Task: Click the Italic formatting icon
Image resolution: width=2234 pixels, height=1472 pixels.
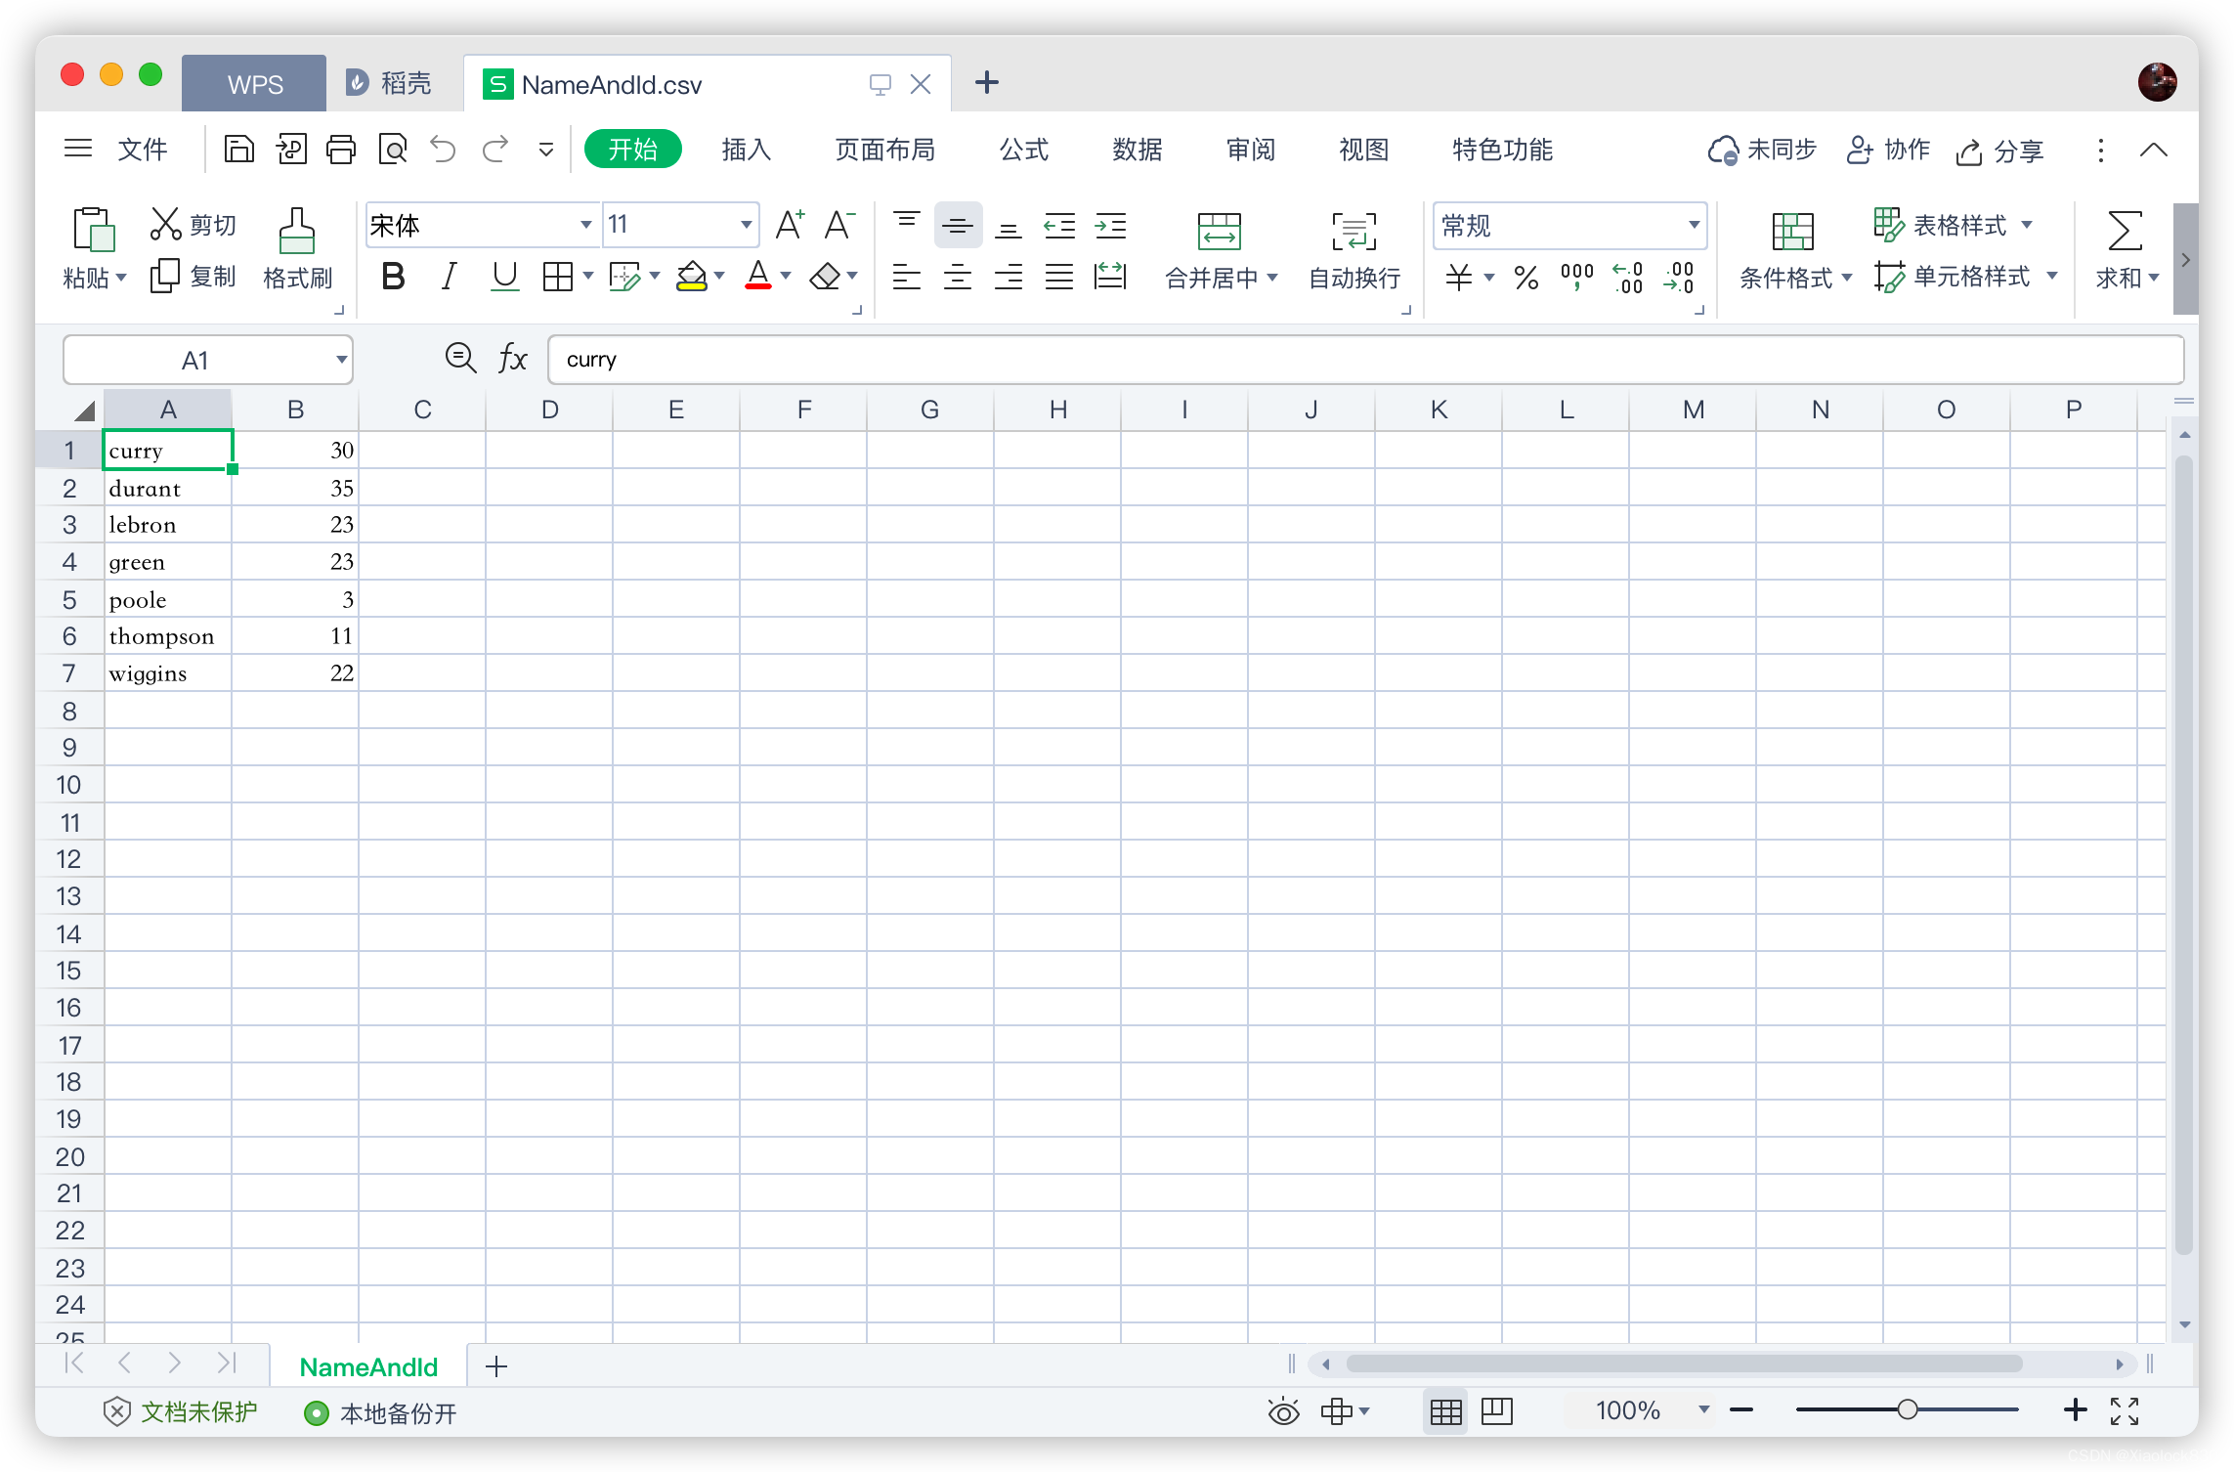Action: [x=447, y=276]
